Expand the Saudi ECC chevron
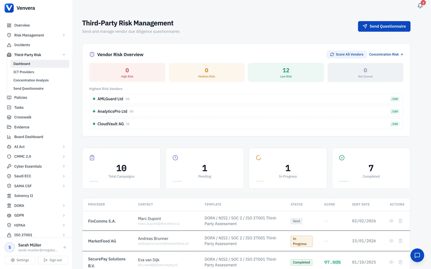This screenshot has width=431, height=269. (64, 176)
